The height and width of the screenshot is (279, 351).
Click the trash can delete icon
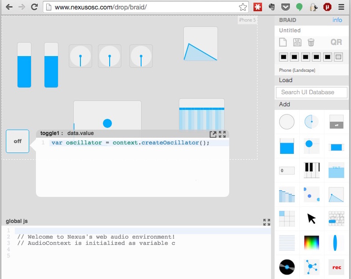point(311,42)
